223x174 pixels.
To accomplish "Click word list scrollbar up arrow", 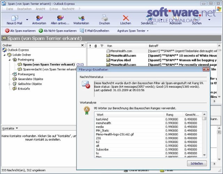I will tap(205, 114).
